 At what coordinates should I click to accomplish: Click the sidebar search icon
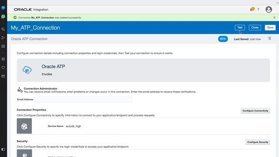click(3, 29)
